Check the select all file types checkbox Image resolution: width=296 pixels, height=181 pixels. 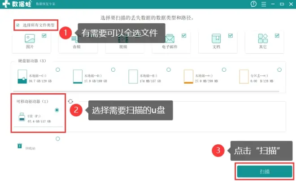[18, 25]
